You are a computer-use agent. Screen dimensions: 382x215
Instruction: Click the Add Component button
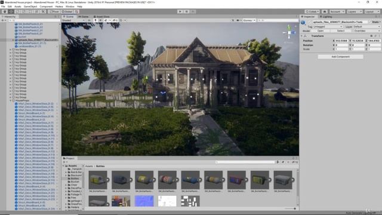tap(340, 57)
